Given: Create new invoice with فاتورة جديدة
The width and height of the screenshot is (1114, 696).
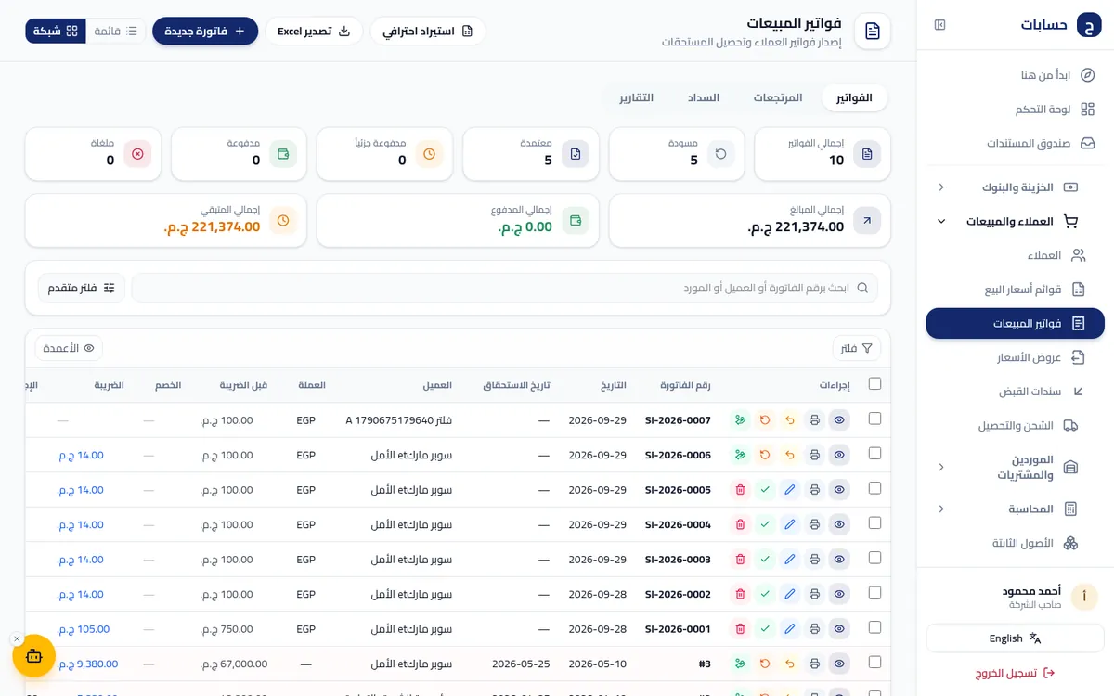Looking at the screenshot, I should click(205, 31).
